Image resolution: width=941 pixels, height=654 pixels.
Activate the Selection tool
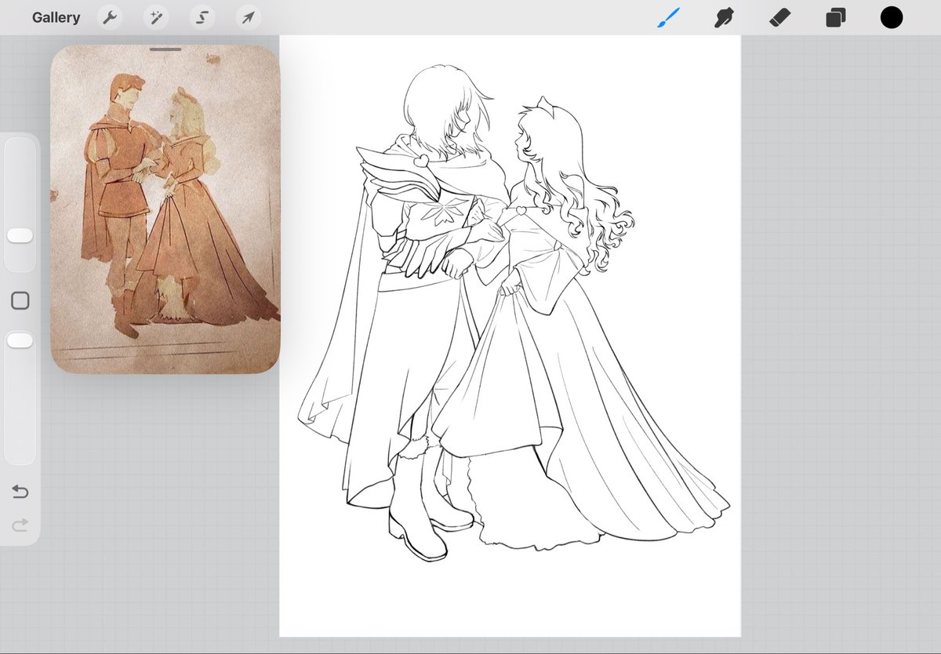(202, 17)
